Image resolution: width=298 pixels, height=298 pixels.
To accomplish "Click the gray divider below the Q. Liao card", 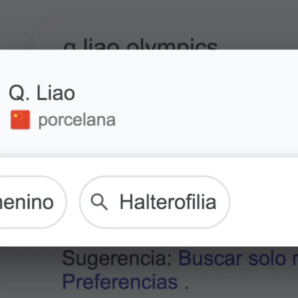I will click(149, 155).
